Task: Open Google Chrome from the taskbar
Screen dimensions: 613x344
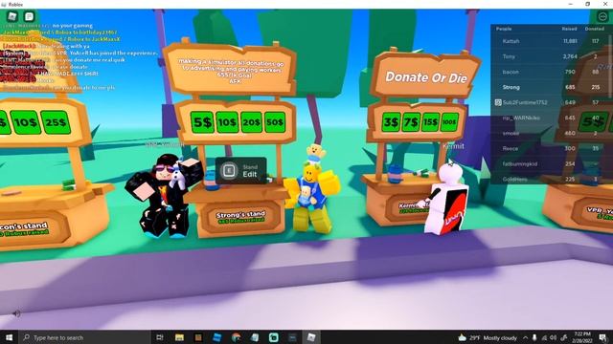Action: (236, 337)
